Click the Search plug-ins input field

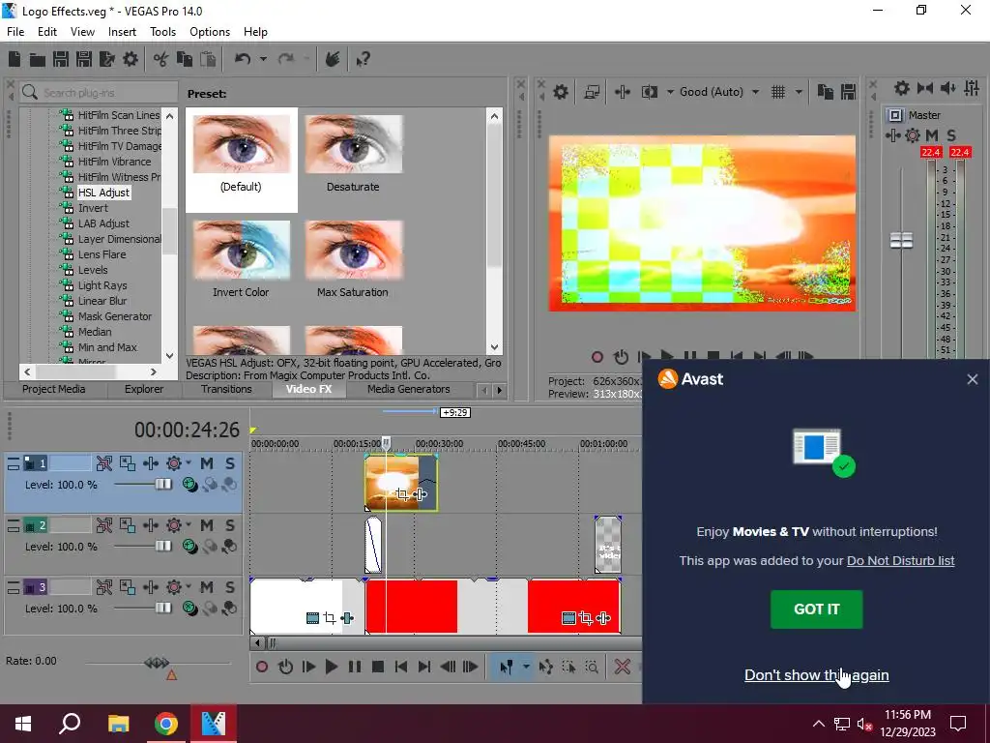click(x=99, y=92)
